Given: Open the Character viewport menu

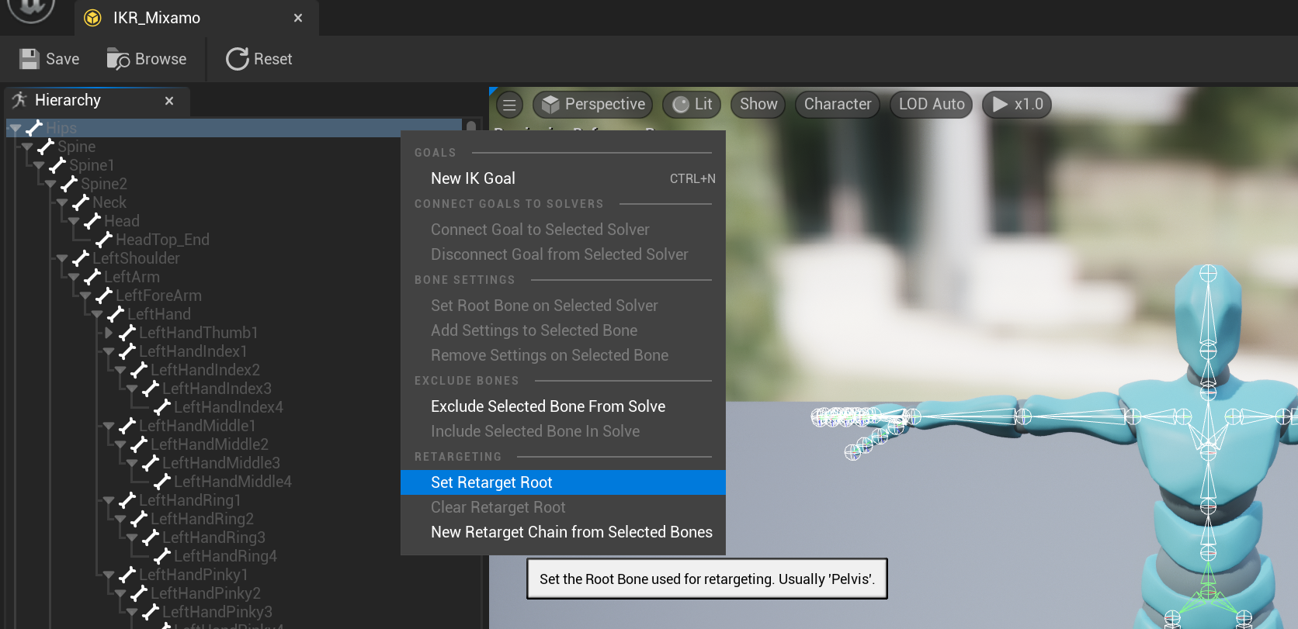Looking at the screenshot, I should (838, 105).
